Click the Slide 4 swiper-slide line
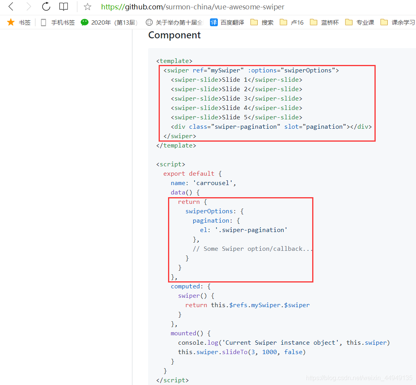416x385 pixels. click(236, 108)
